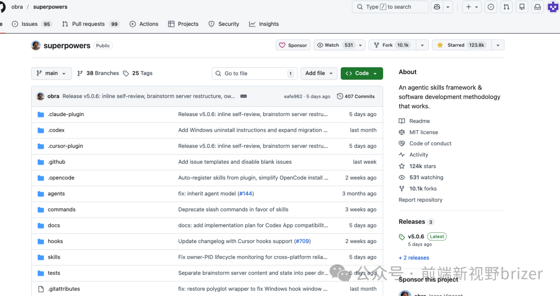Focus the Go to file field
The image size is (560, 296).
click(x=254, y=73)
